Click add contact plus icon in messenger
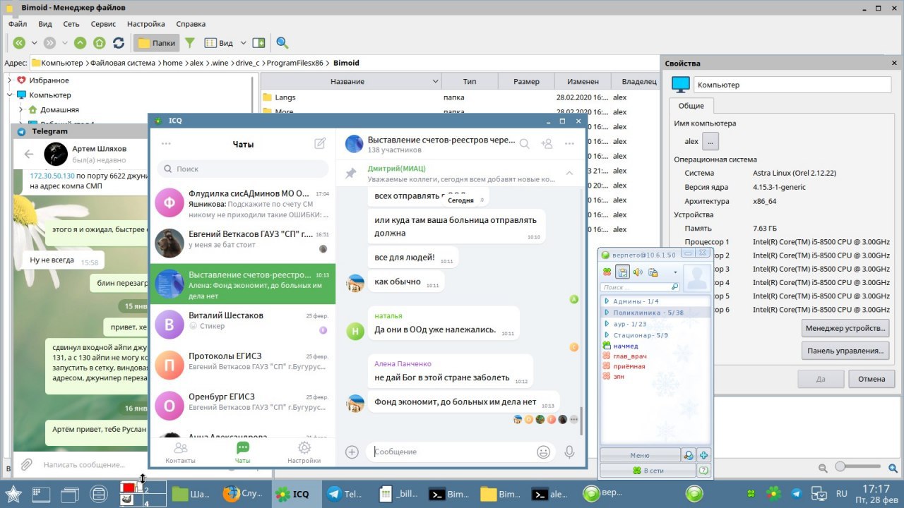 (703, 456)
